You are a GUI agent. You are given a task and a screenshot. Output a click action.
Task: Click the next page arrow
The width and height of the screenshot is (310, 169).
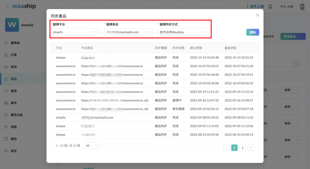[x=251, y=148]
